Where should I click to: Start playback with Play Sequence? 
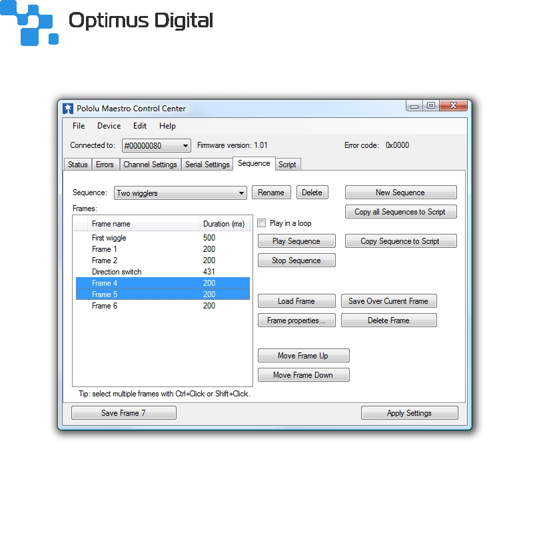click(296, 241)
